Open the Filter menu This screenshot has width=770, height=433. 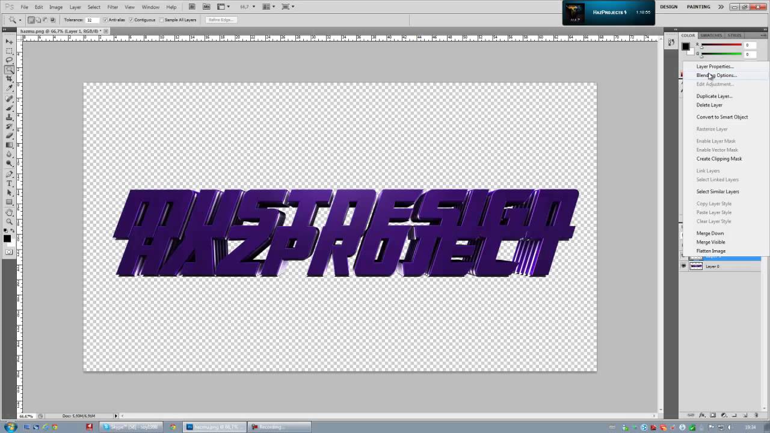pyautogui.click(x=112, y=7)
